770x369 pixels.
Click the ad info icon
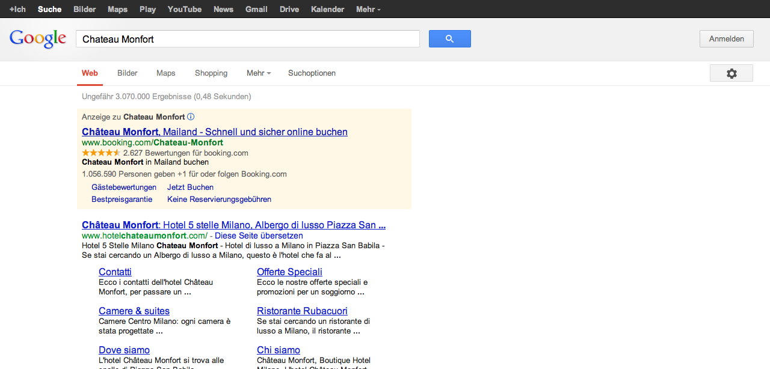pos(191,117)
